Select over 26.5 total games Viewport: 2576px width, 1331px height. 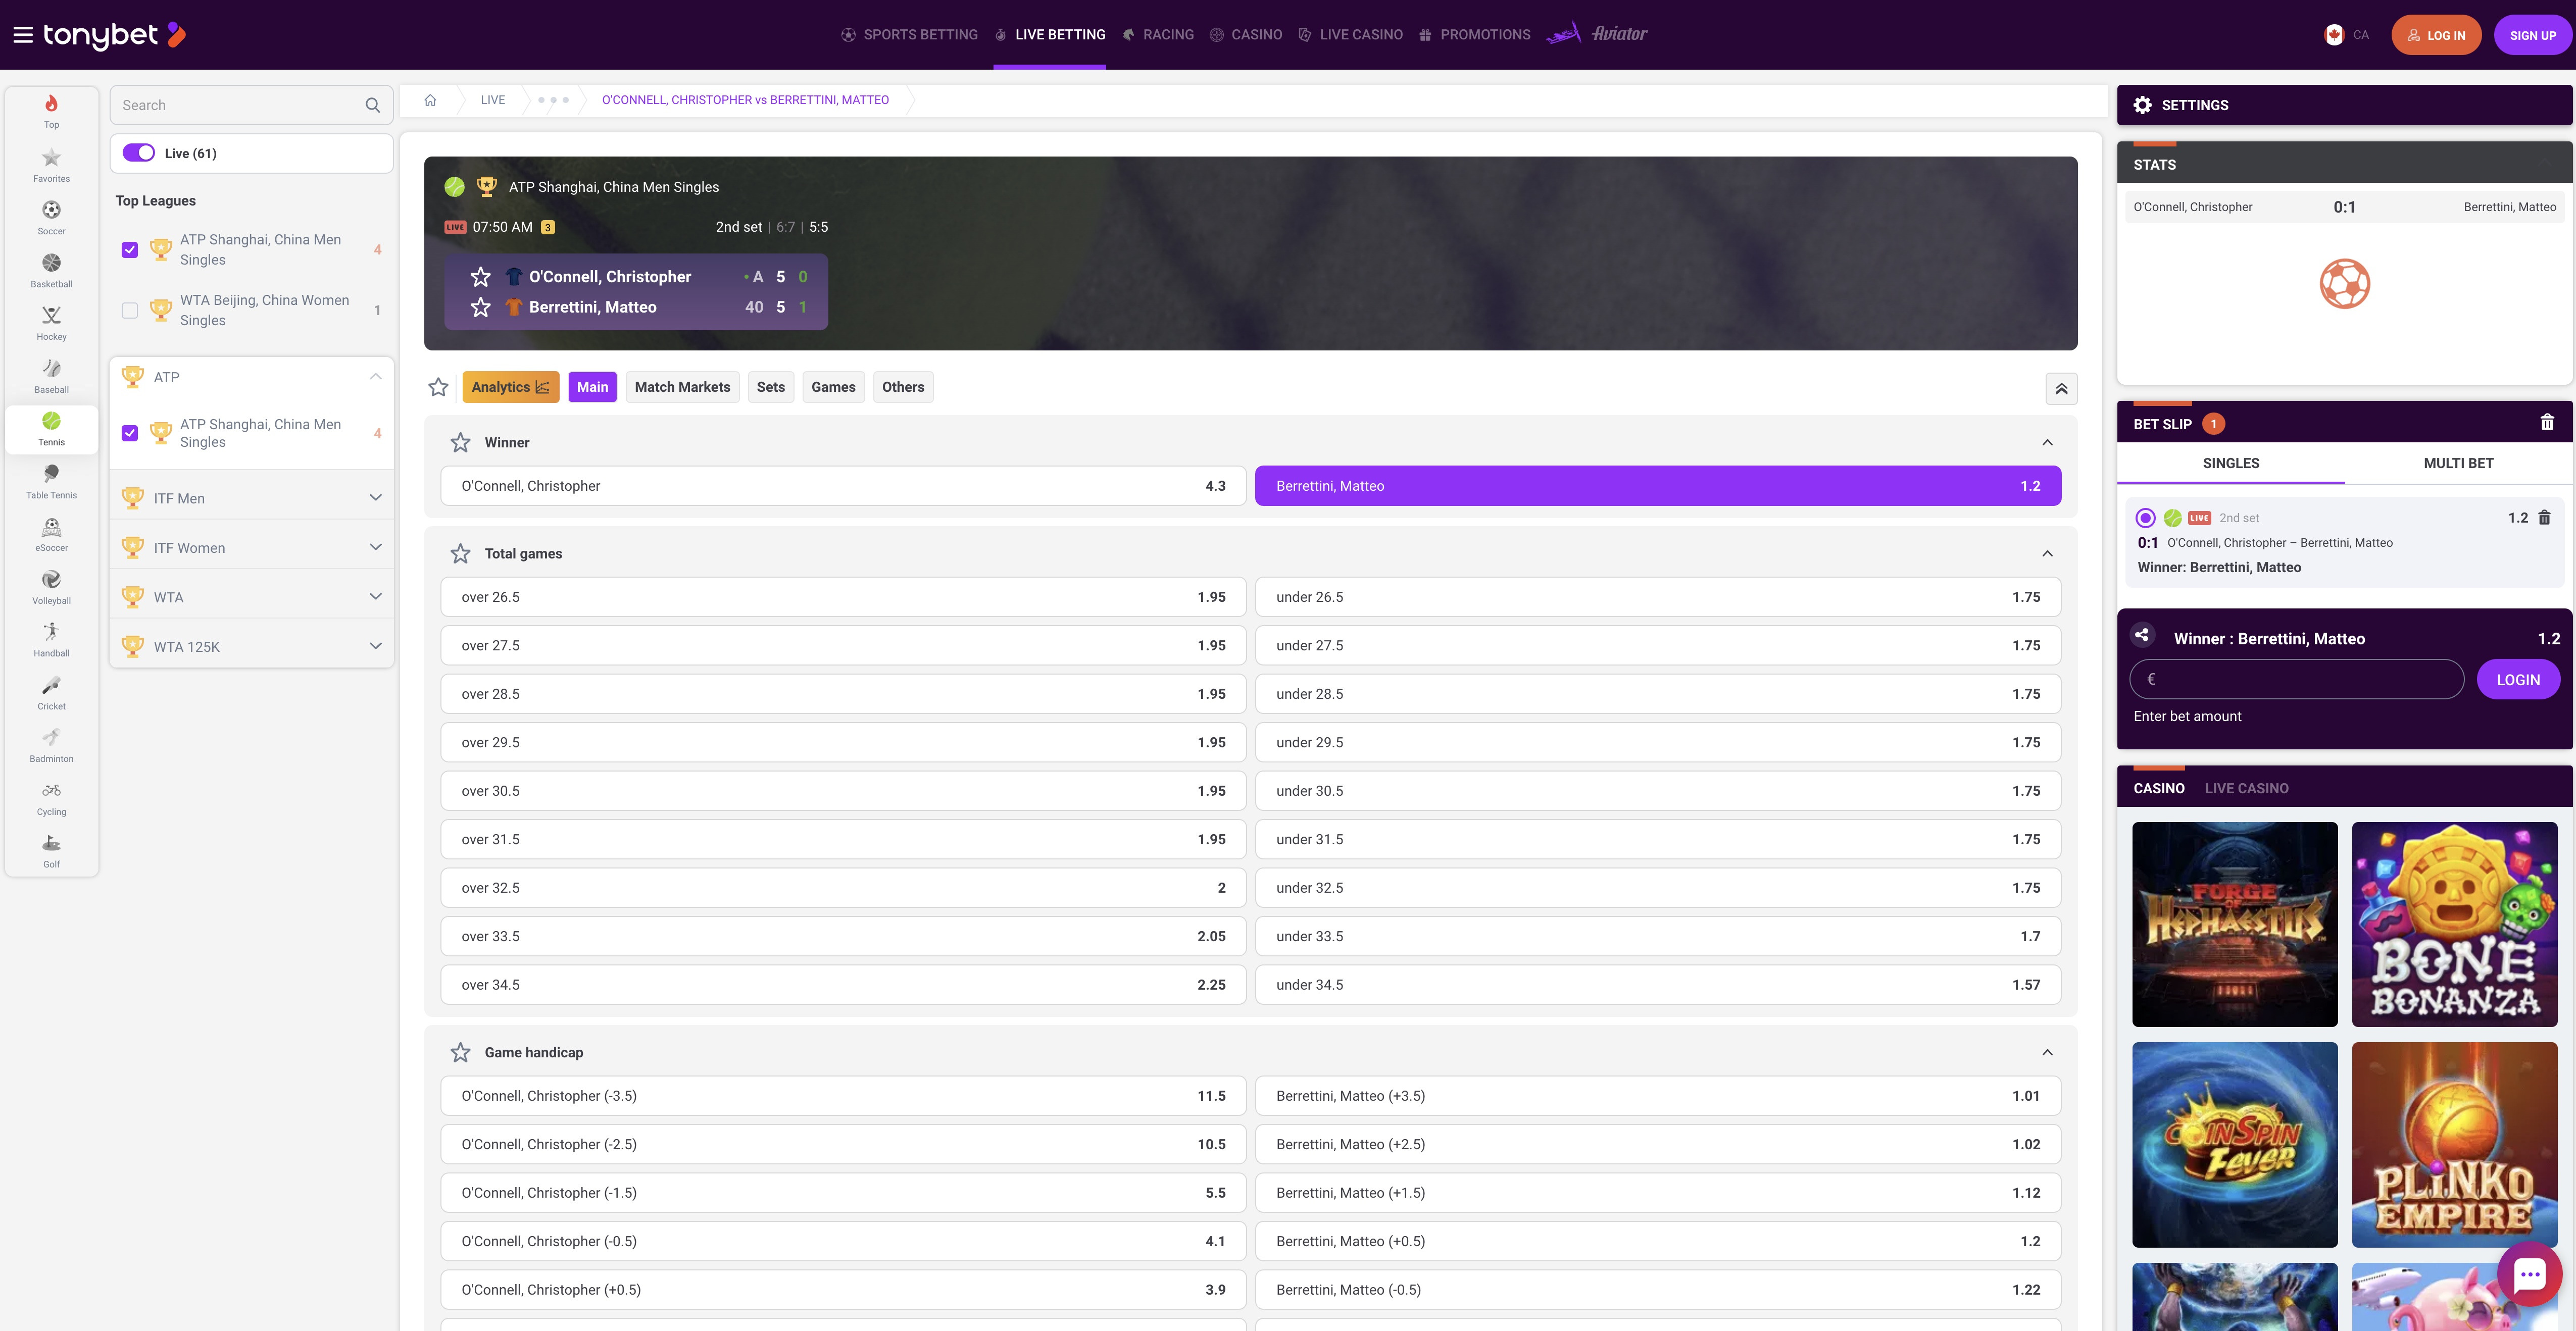pyautogui.click(x=843, y=597)
